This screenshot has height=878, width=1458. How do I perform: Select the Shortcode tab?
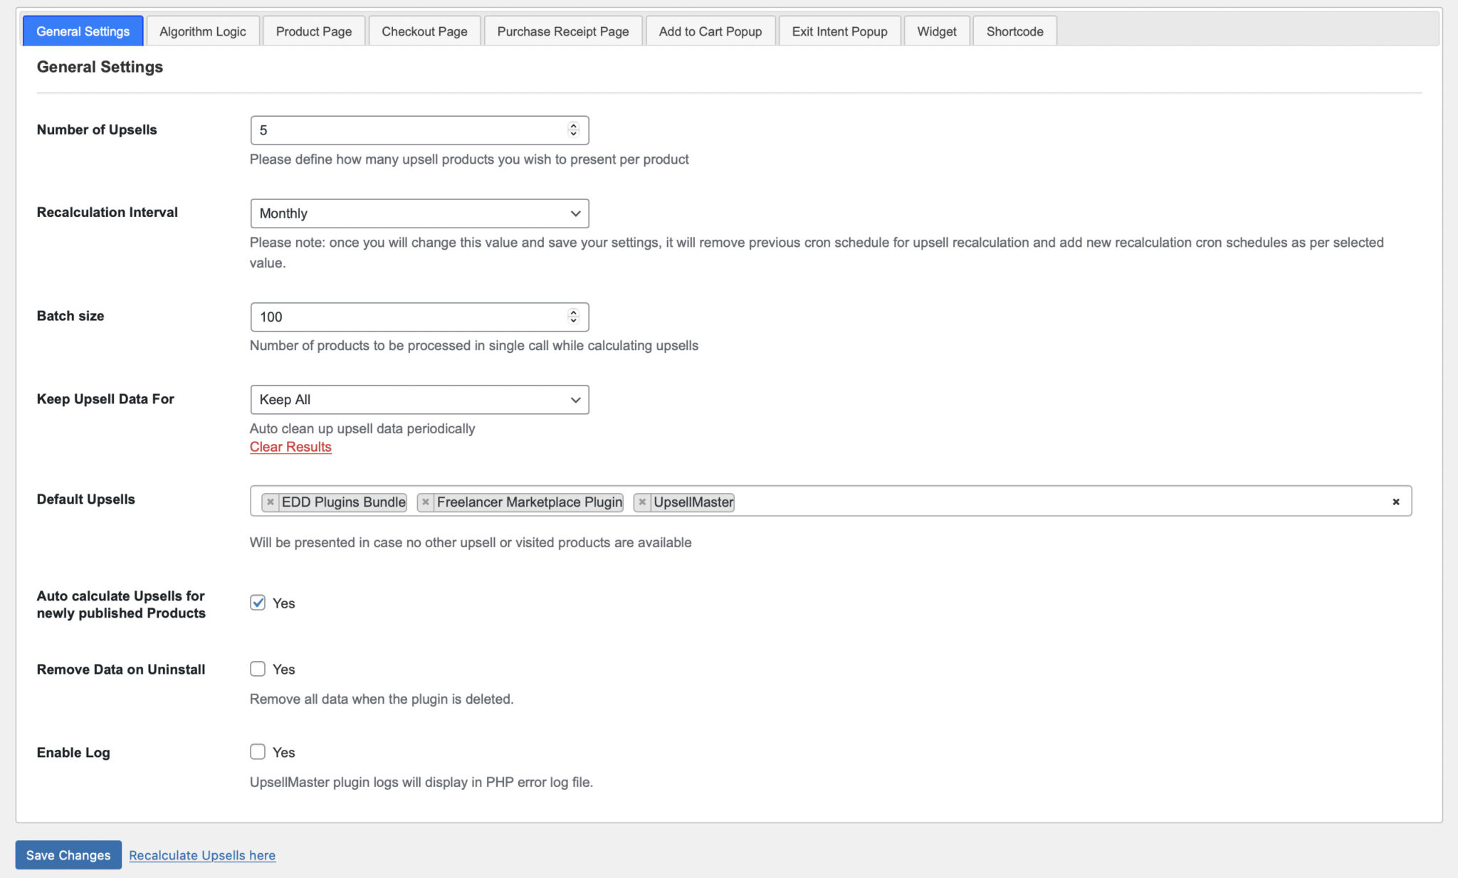tap(1014, 31)
